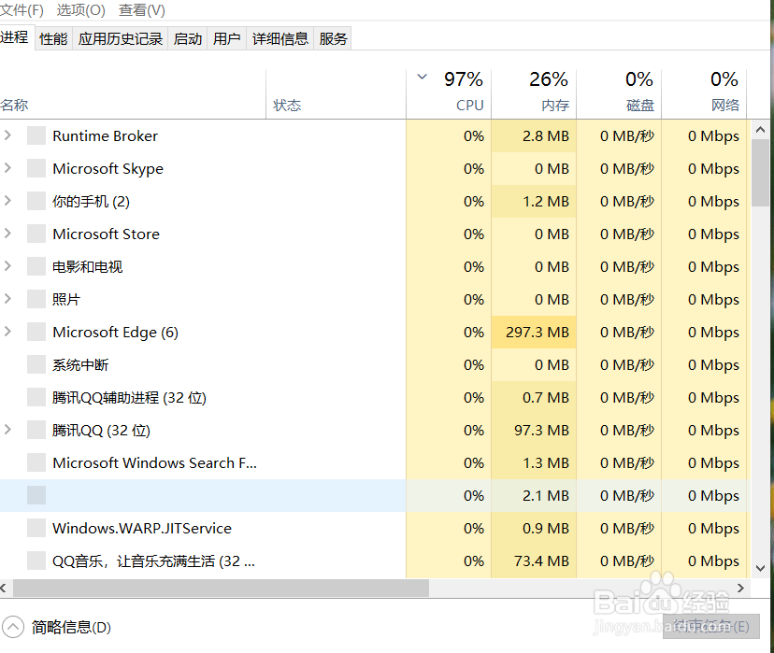Switch to the 性能 tab
Screen dimensions: 774x653
point(53,38)
